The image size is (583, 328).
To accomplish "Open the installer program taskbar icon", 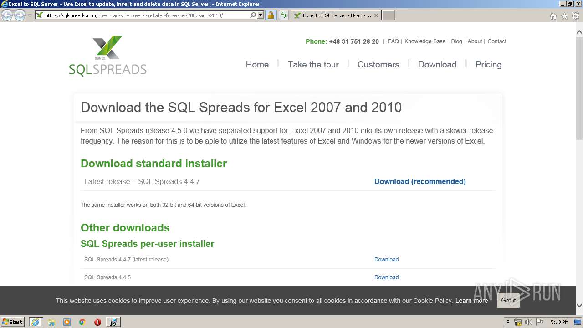I will pyautogui.click(x=113, y=322).
